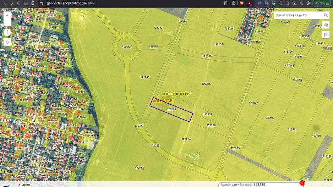Click the search magnifier icon

point(326,15)
